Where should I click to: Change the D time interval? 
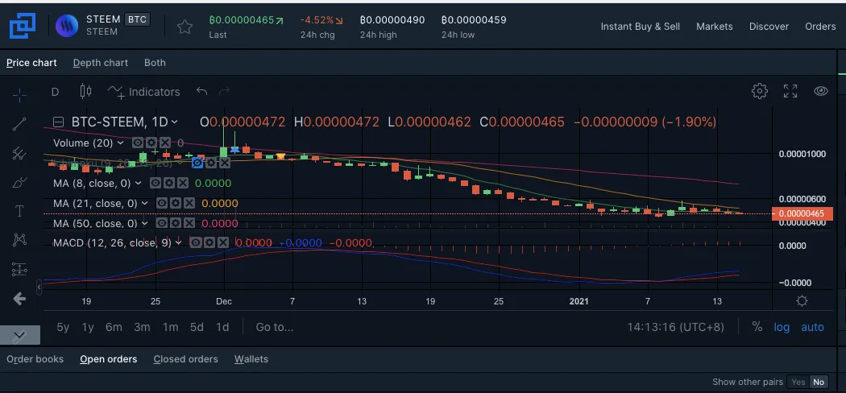[55, 92]
